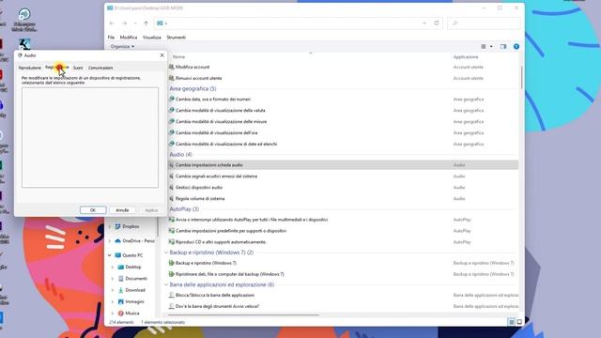Select Dov'è la barra degli strumenti Avvio veloce?
Image resolution: width=601 pixels, height=338 pixels.
click(x=217, y=306)
